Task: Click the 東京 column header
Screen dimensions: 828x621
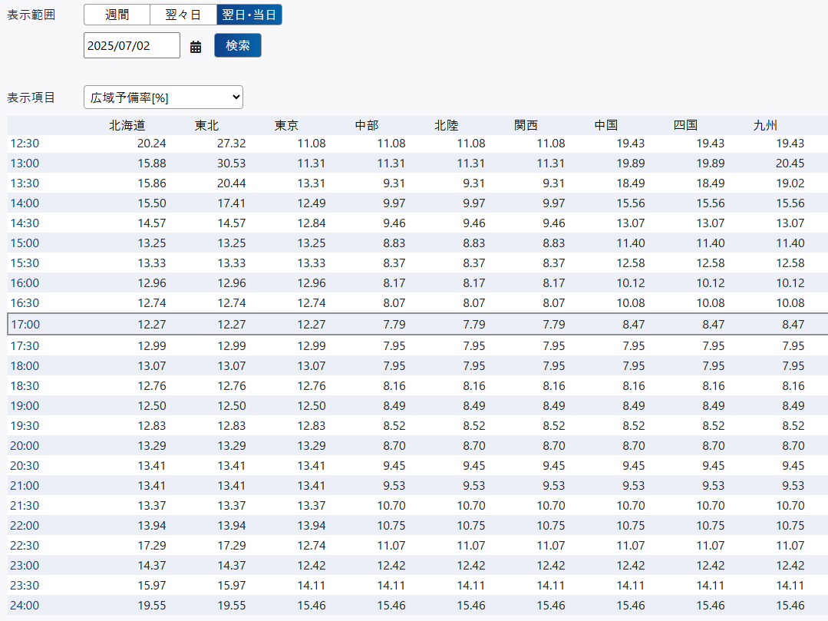Action: click(x=286, y=125)
